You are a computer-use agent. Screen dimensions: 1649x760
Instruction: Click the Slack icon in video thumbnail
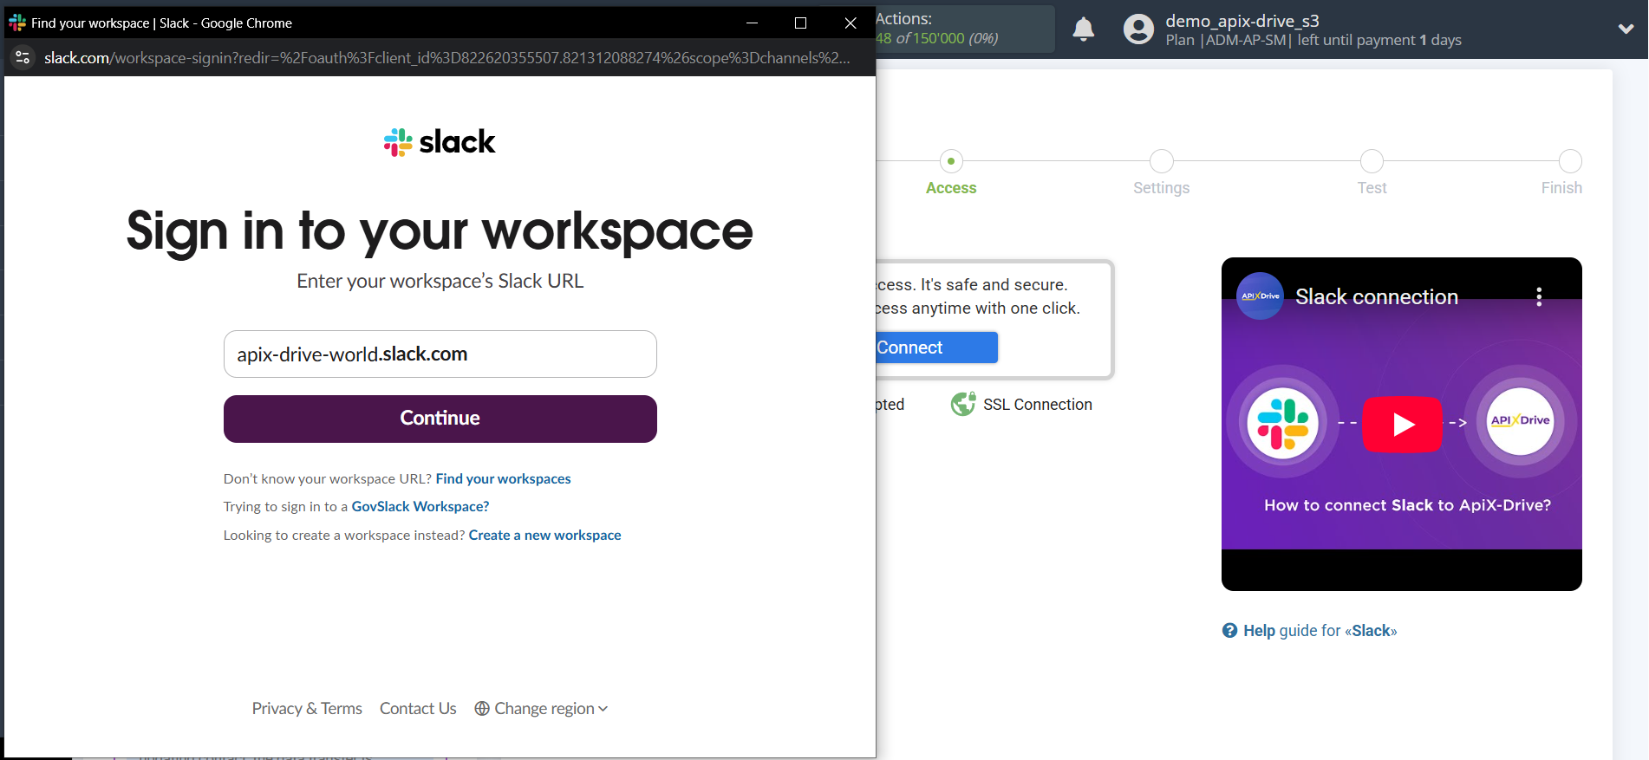[x=1283, y=424]
